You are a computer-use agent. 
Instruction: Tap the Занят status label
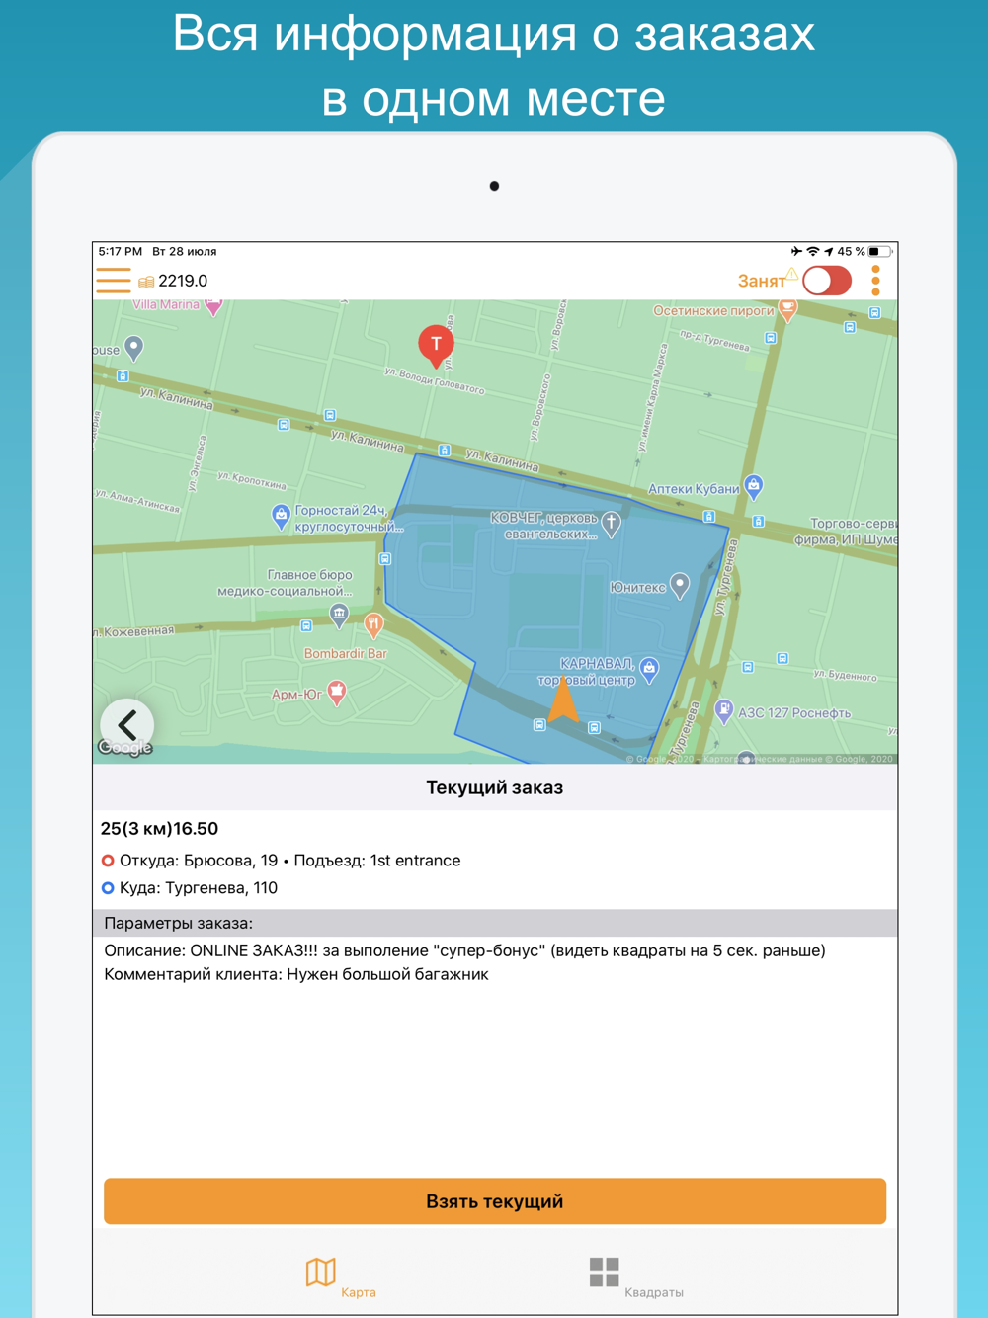(762, 281)
